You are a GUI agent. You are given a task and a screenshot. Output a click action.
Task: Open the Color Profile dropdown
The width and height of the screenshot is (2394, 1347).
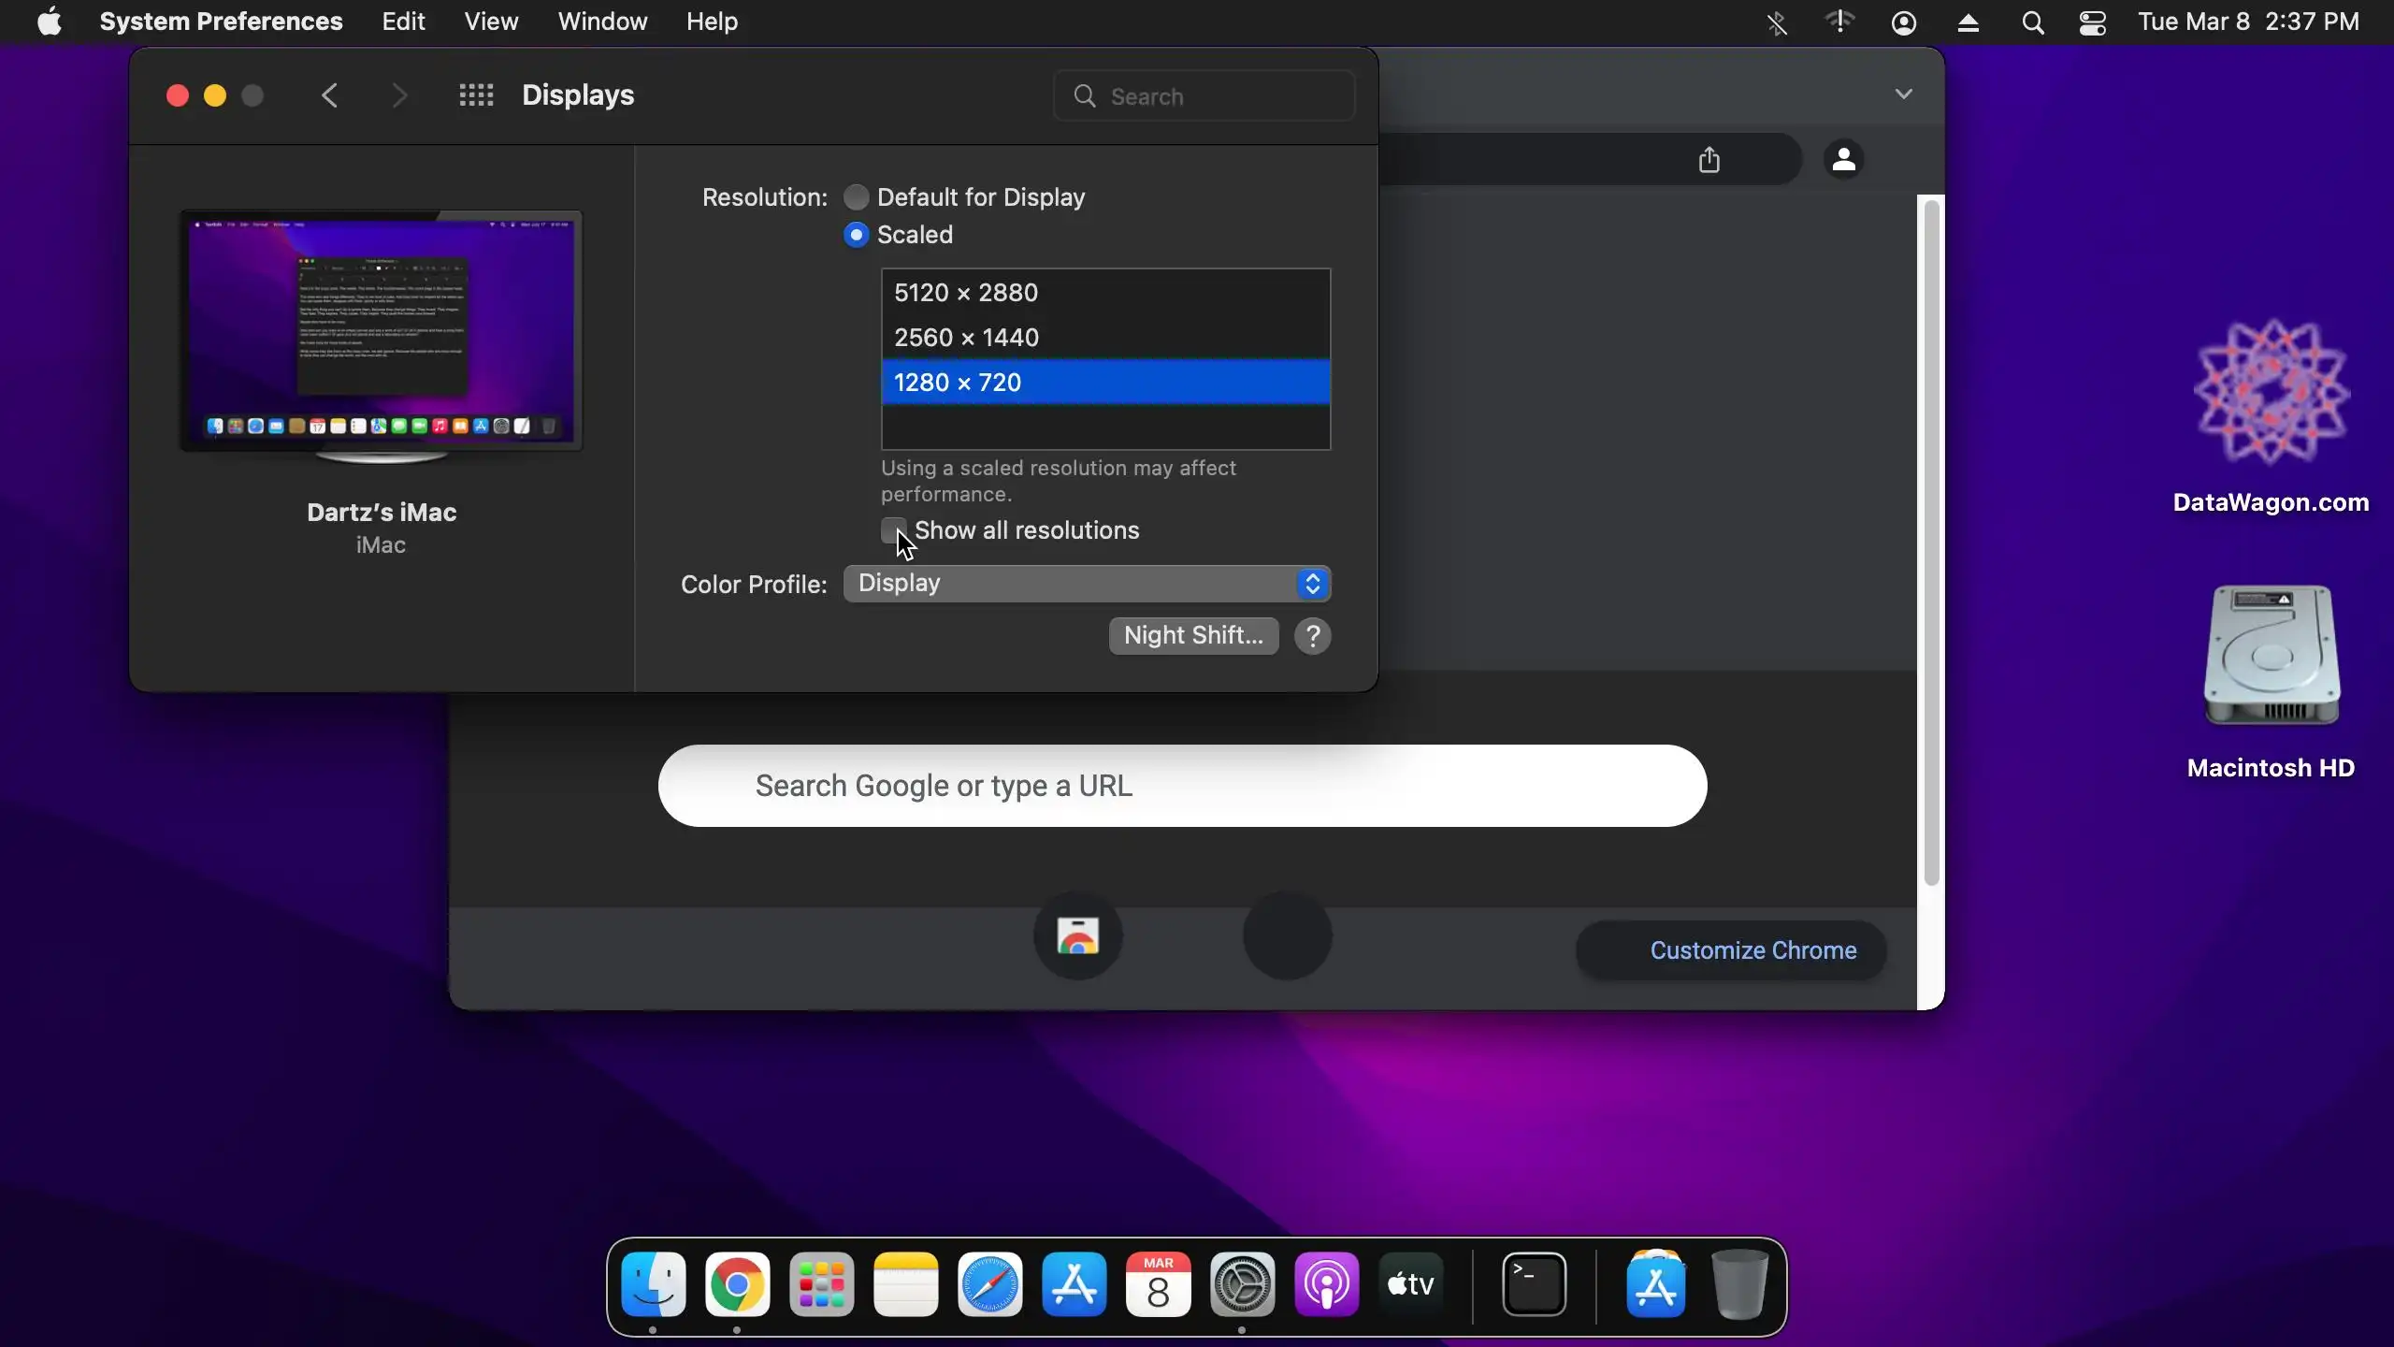point(1087,584)
